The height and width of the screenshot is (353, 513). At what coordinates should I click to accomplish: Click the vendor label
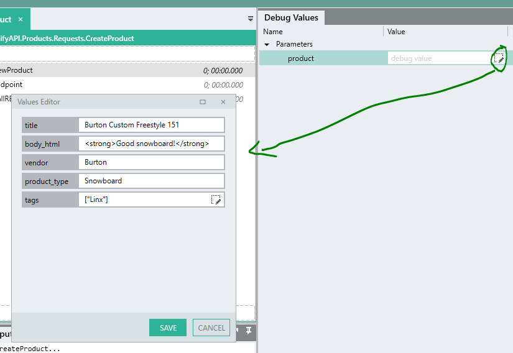(x=36, y=163)
